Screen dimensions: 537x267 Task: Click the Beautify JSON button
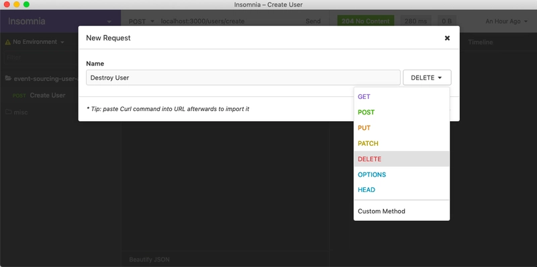(149, 260)
